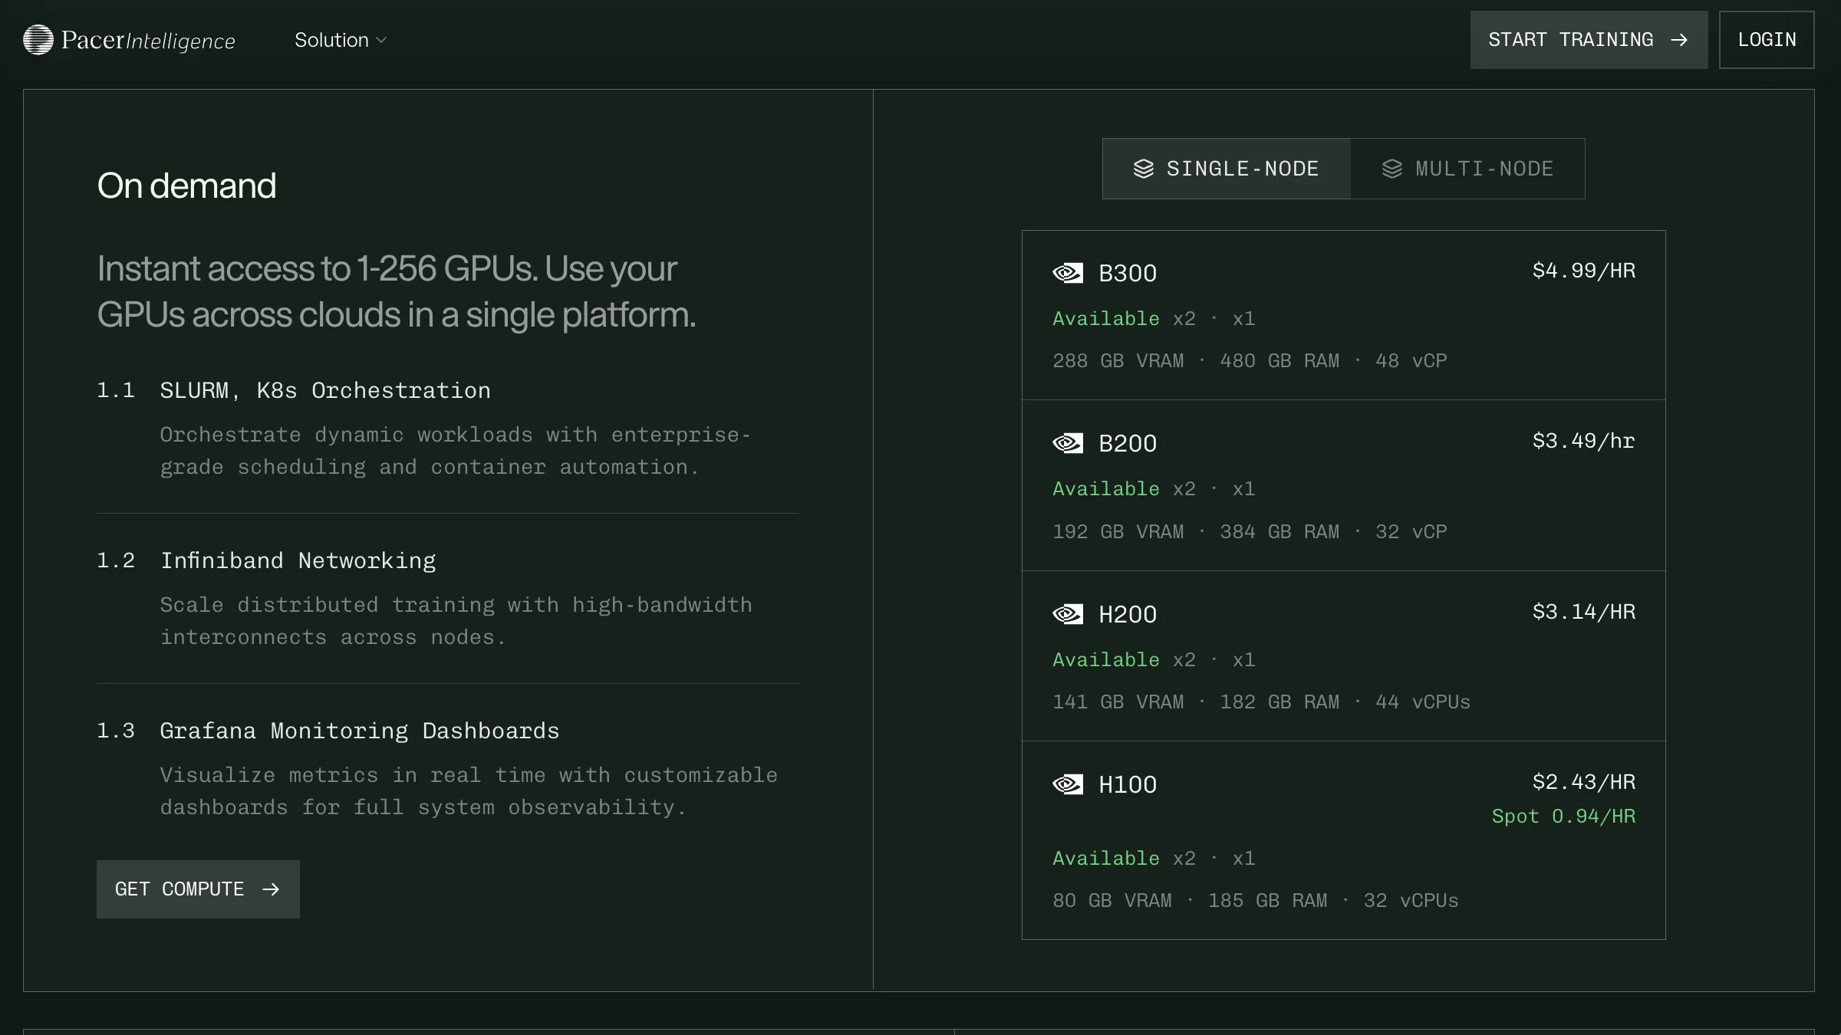Click the arrow icon in Get Compute

click(x=271, y=889)
